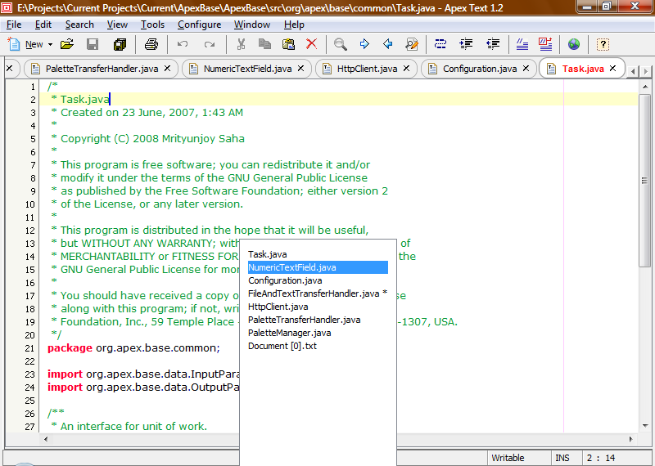
Task: Close the Task.java tab
Action: (x=612, y=69)
